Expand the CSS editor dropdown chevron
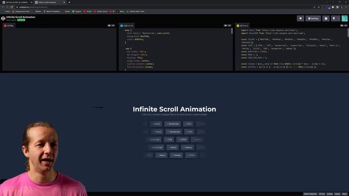Screen dimensions: 349x196 click(x=230, y=26)
